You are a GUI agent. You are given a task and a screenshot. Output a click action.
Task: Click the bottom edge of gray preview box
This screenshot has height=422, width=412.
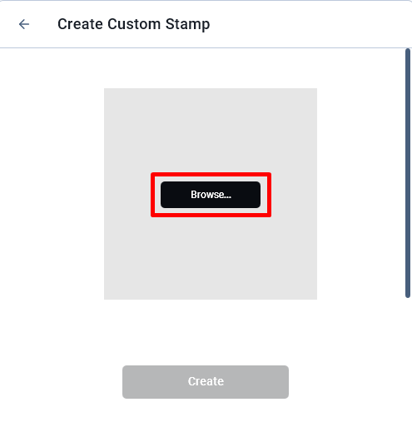click(x=211, y=297)
